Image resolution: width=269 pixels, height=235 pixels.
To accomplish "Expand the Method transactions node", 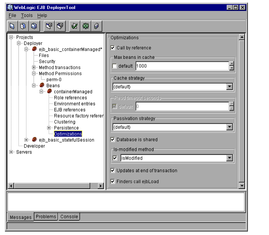I will pos(34,68).
